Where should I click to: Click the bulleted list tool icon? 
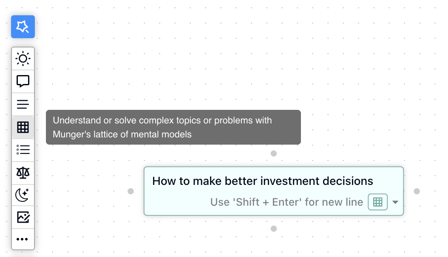pos(23,150)
